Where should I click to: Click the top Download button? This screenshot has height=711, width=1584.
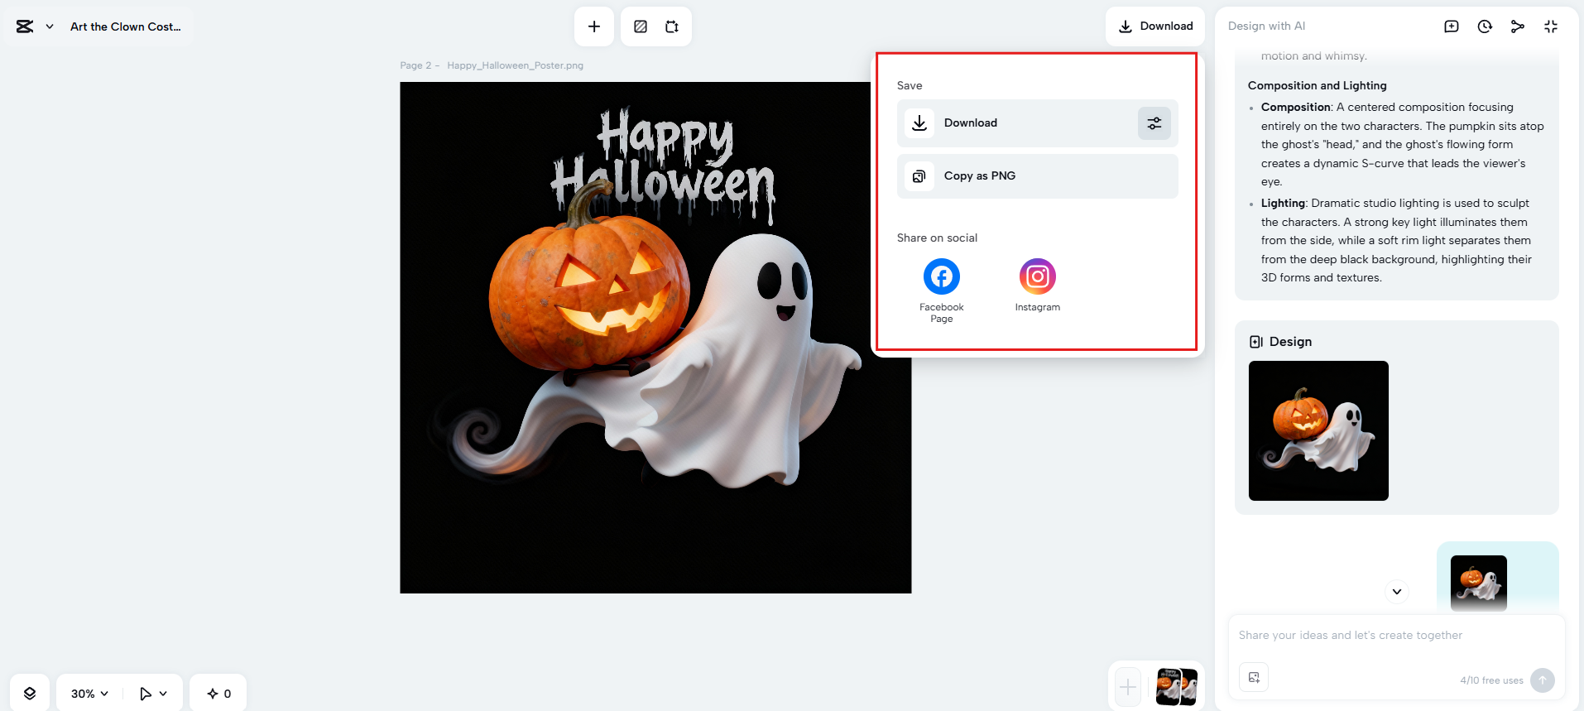click(1155, 26)
